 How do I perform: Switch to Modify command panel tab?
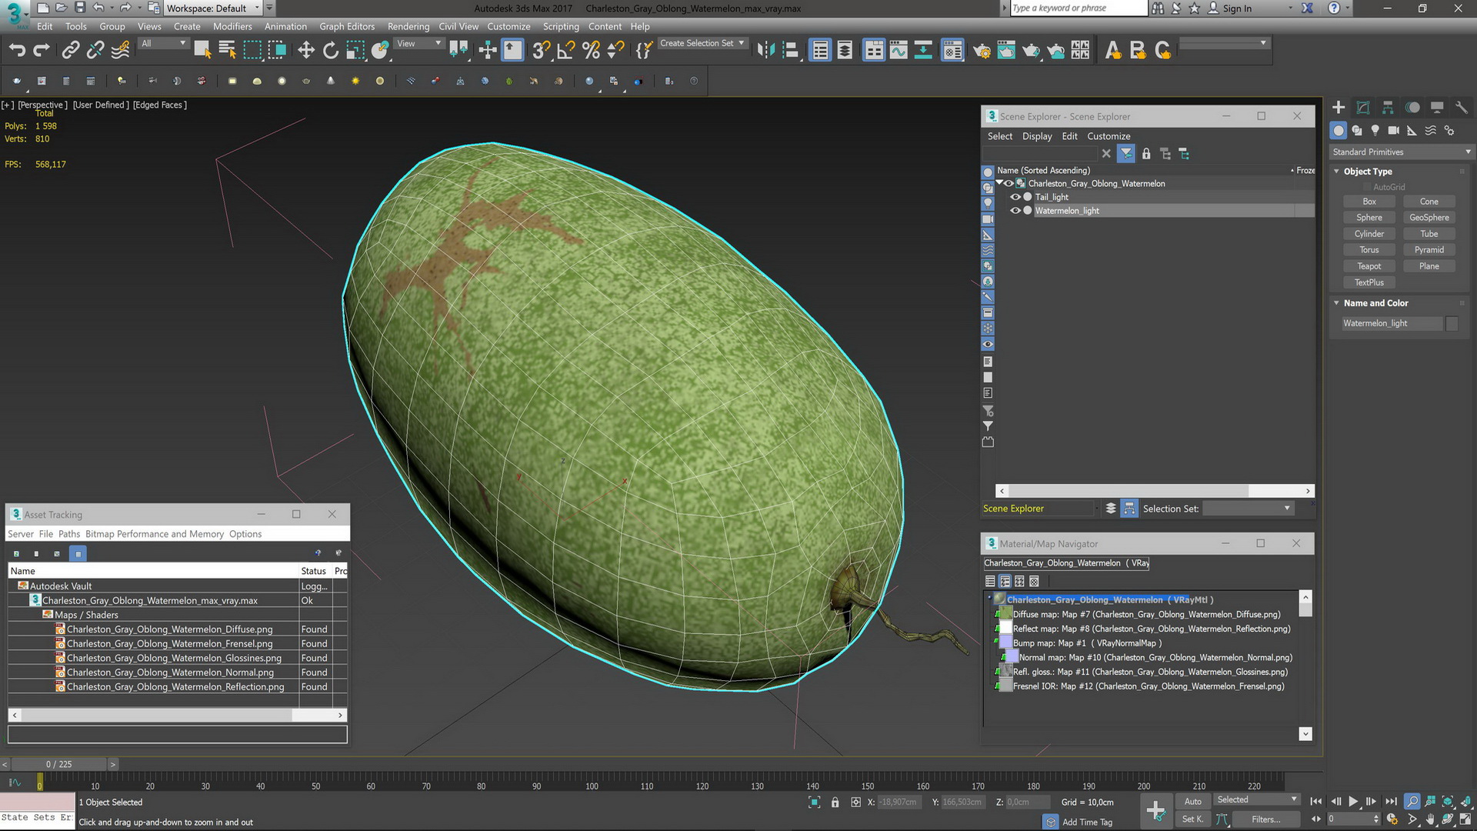1363,108
